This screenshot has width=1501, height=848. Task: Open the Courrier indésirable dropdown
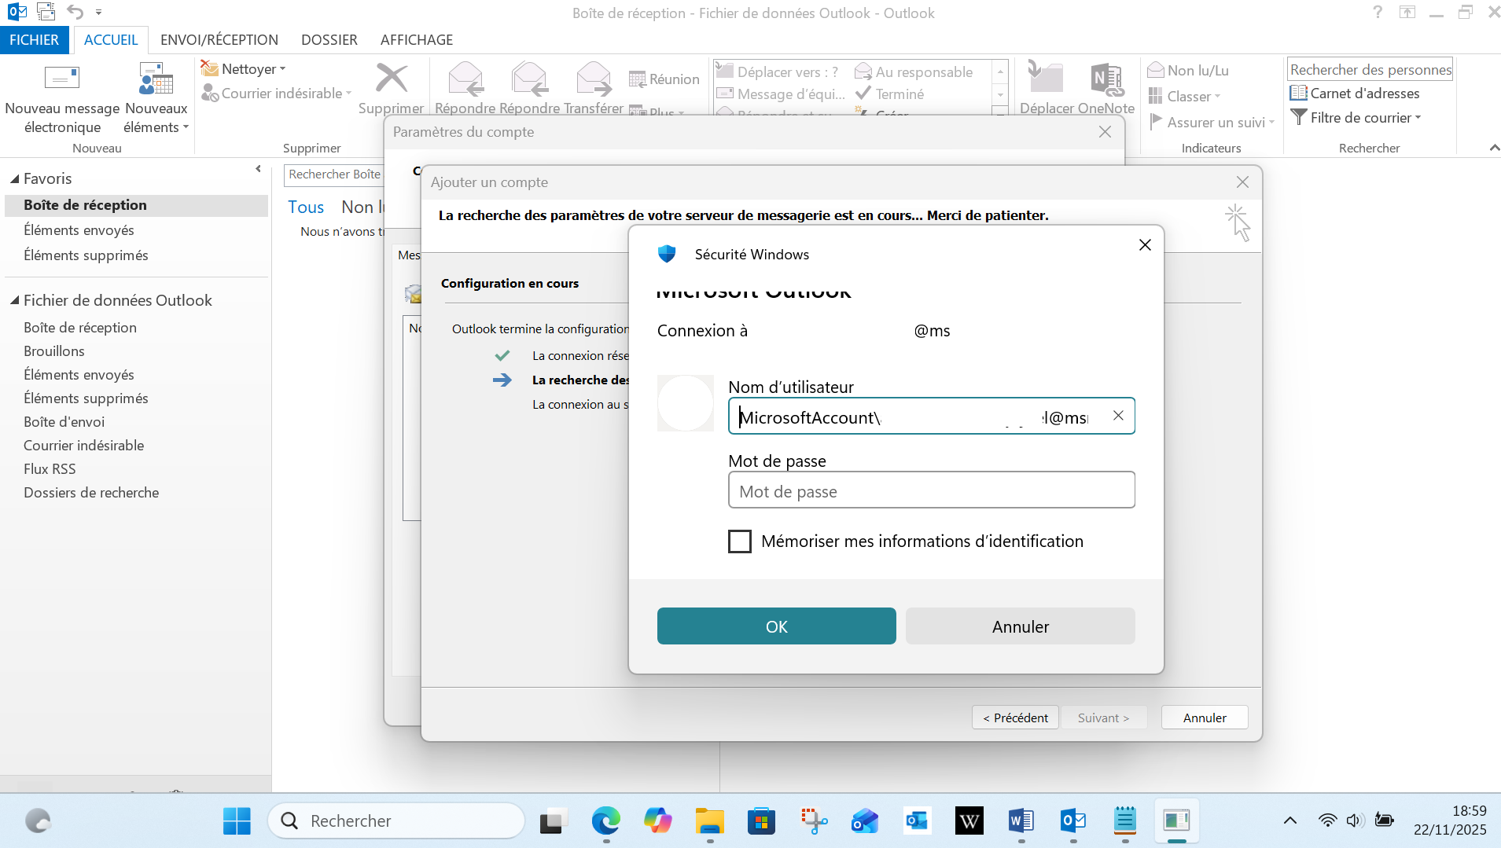(277, 94)
